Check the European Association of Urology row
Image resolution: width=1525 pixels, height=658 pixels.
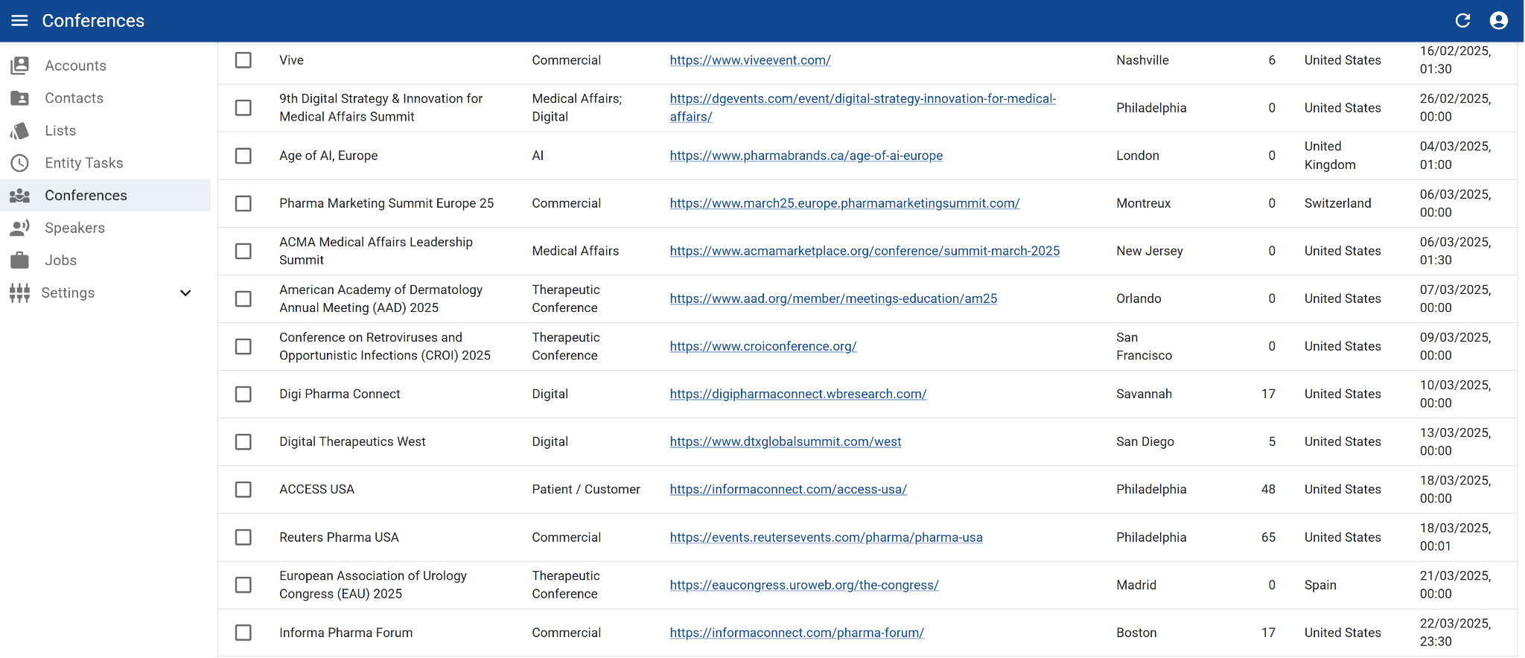(x=243, y=585)
